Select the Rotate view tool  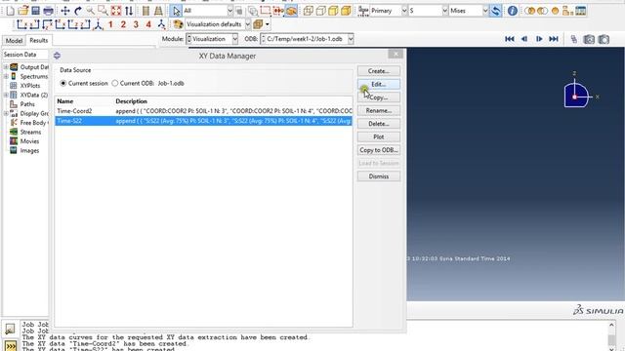(x=78, y=11)
